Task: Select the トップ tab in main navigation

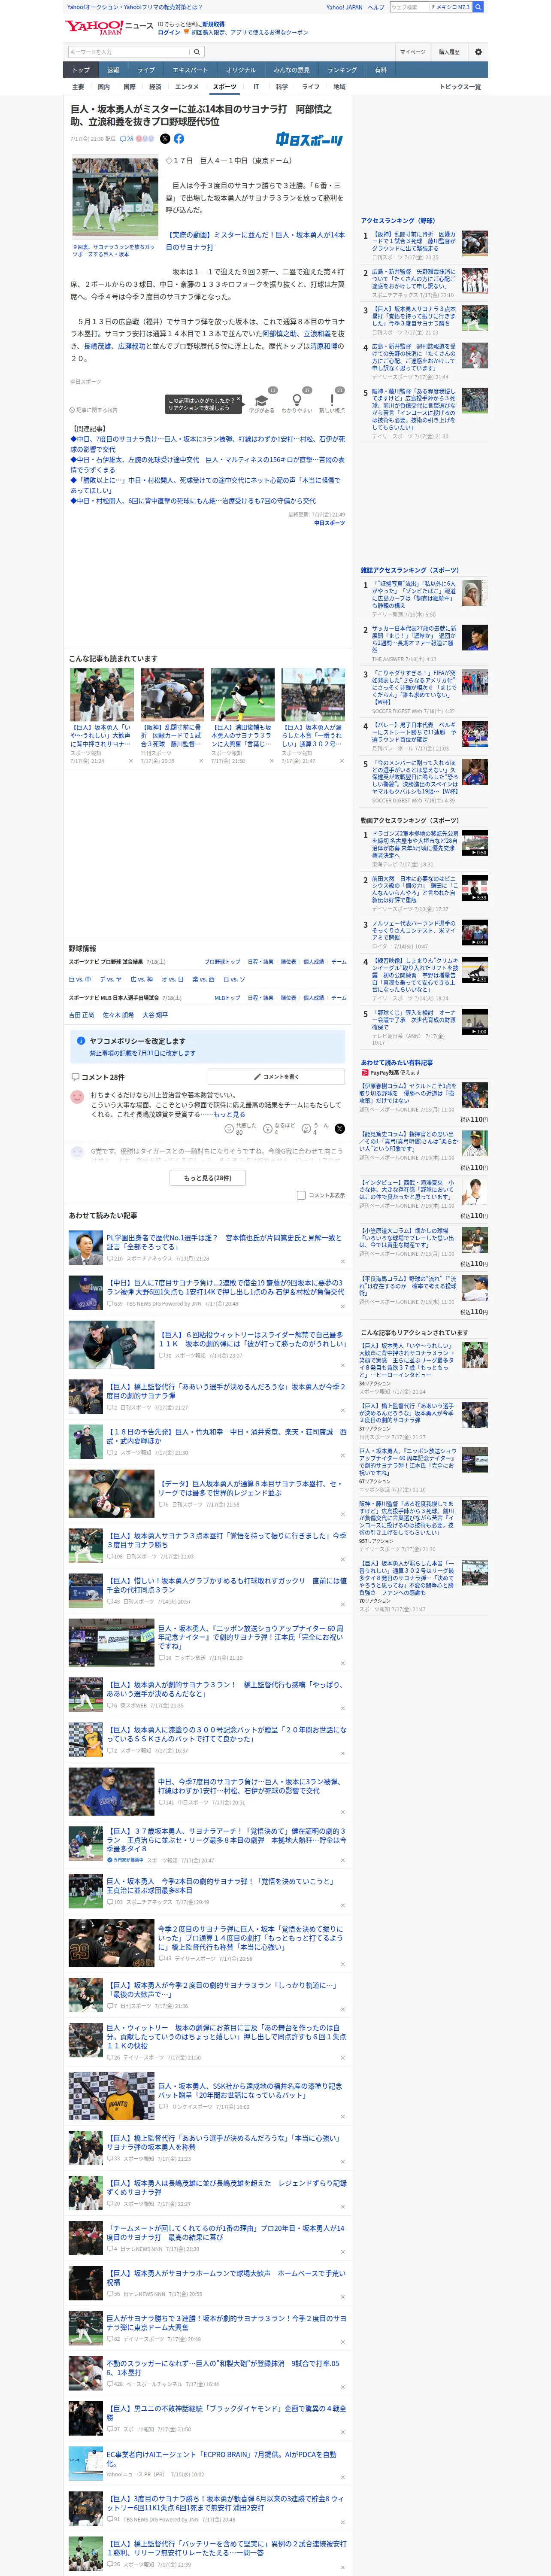Action: pyautogui.click(x=81, y=70)
